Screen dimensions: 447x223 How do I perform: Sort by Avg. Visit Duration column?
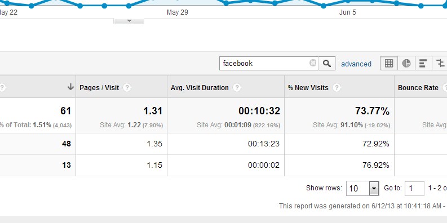[200, 88]
